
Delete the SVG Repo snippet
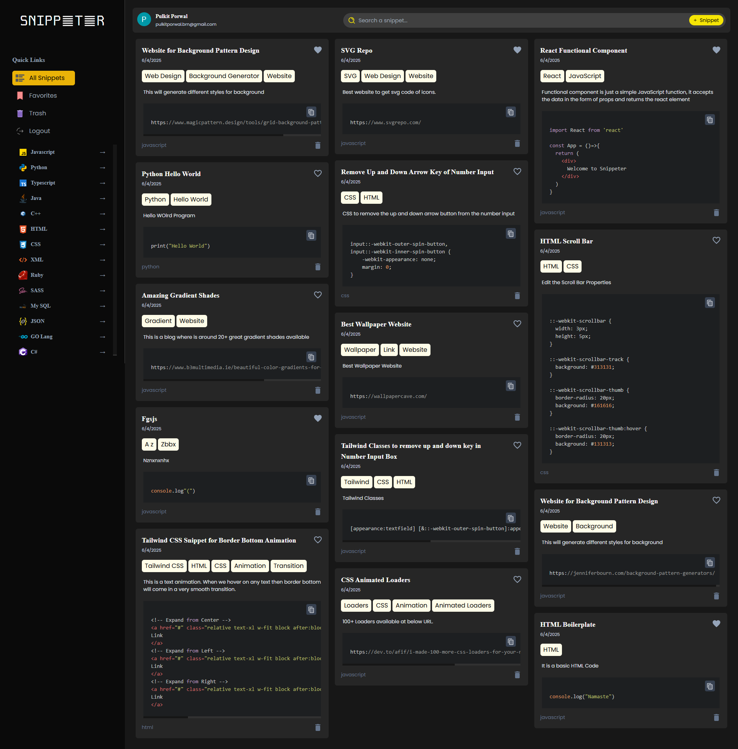coord(517,143)
